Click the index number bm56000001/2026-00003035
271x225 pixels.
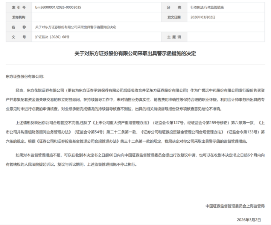point(58,7)
